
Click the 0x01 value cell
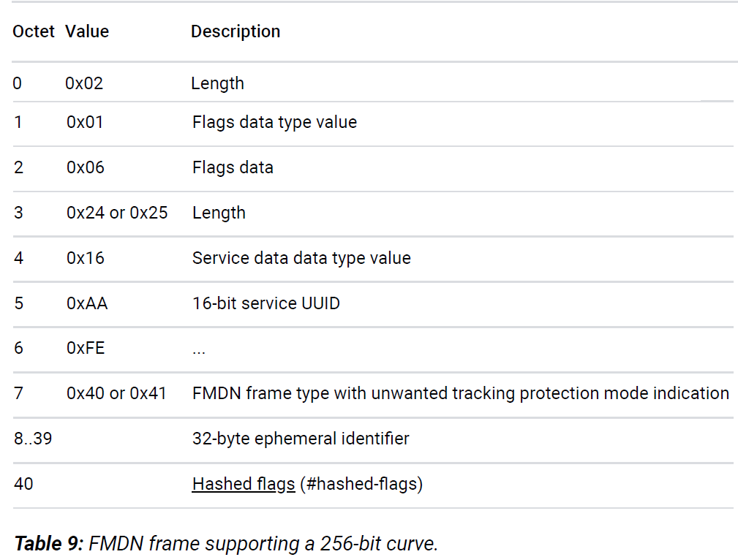[85, 122]
